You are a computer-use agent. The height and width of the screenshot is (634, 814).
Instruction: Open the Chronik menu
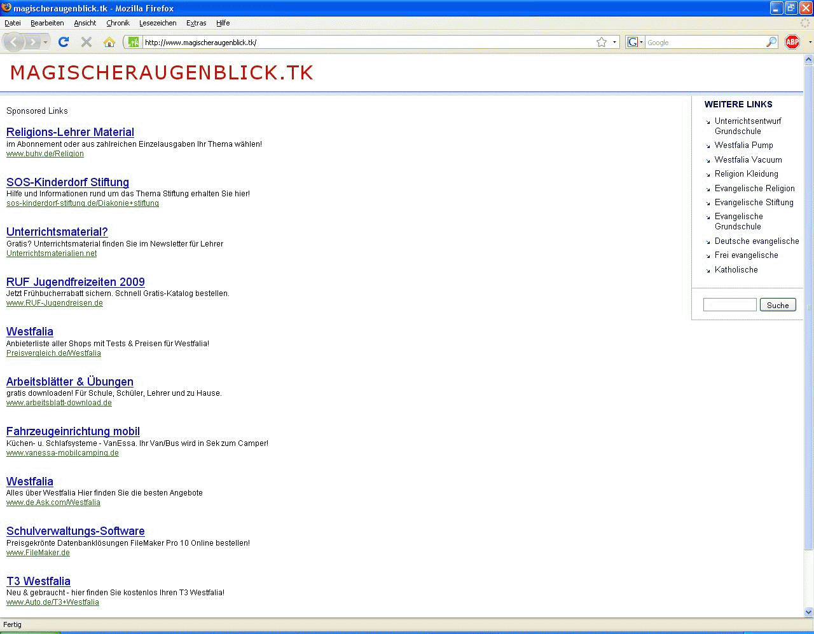tap(118, 23)
